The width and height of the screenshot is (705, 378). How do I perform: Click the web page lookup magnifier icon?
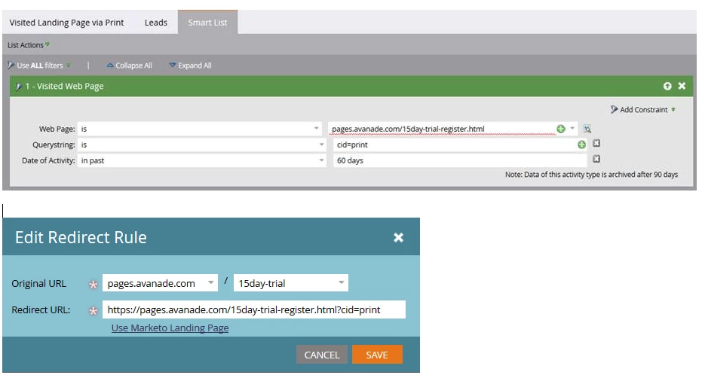click(x=587, y=129)
